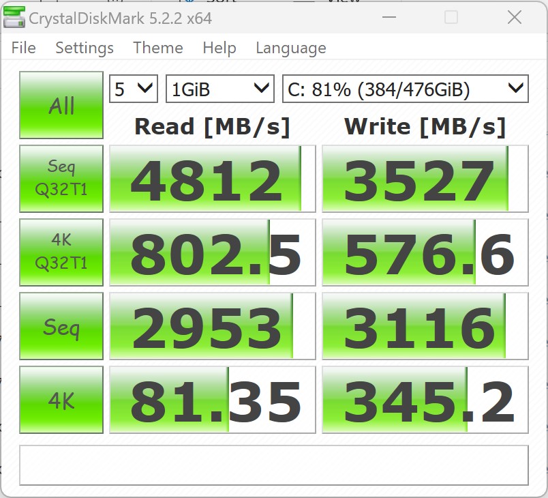Run the 4K benchmark test
The height and width of the screenshot is (498, 548).
61,400
